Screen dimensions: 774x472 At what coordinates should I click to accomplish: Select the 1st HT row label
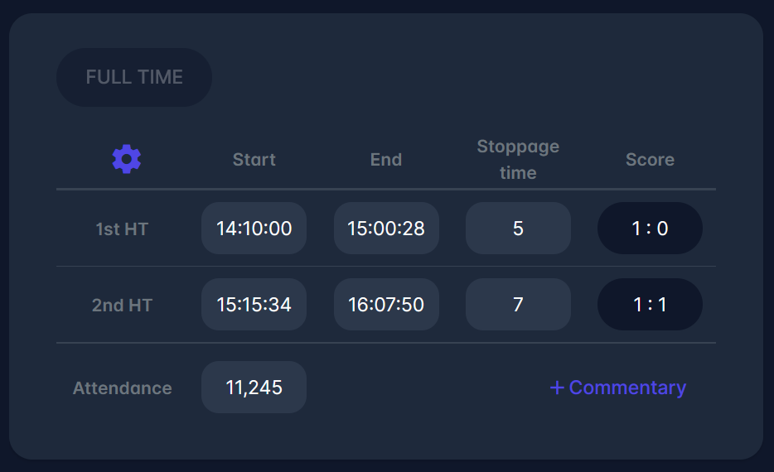(122, 229)
